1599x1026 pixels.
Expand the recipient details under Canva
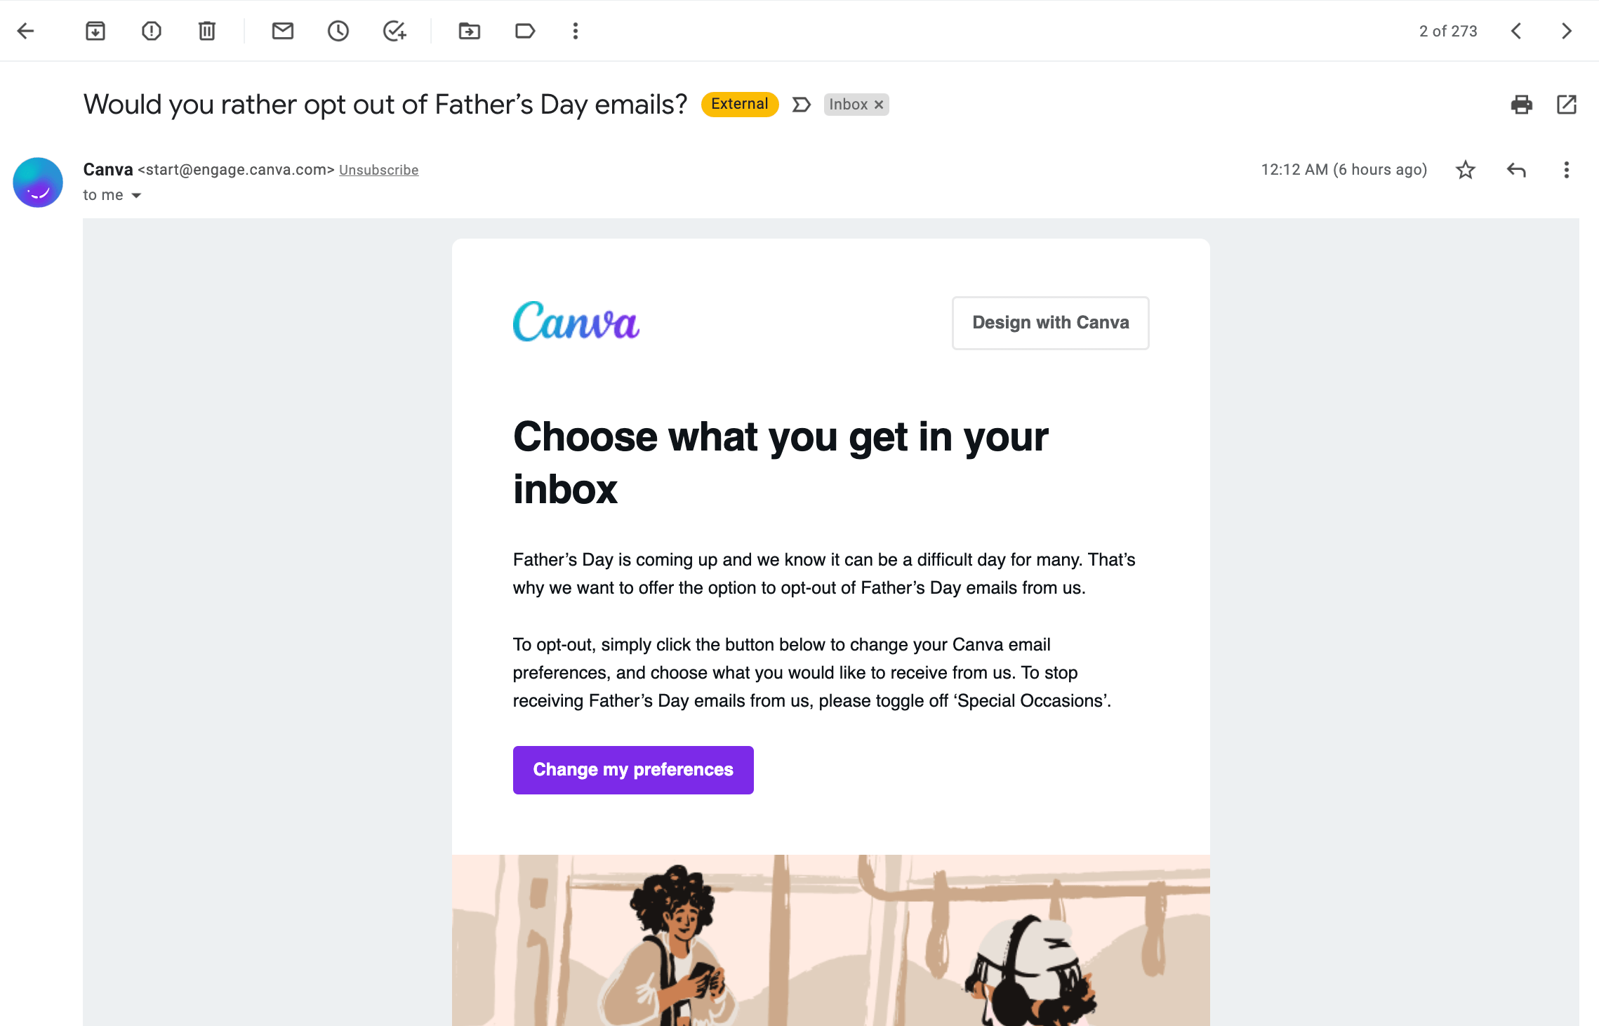(135, 195)
